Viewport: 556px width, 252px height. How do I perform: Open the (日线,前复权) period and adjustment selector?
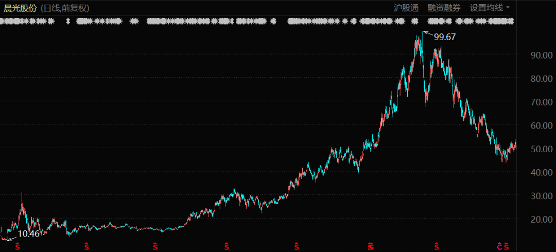65,9
